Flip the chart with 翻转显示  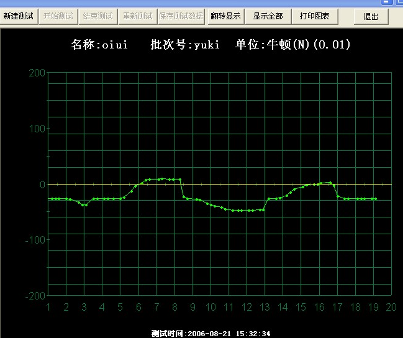click(x=225, y=16)
